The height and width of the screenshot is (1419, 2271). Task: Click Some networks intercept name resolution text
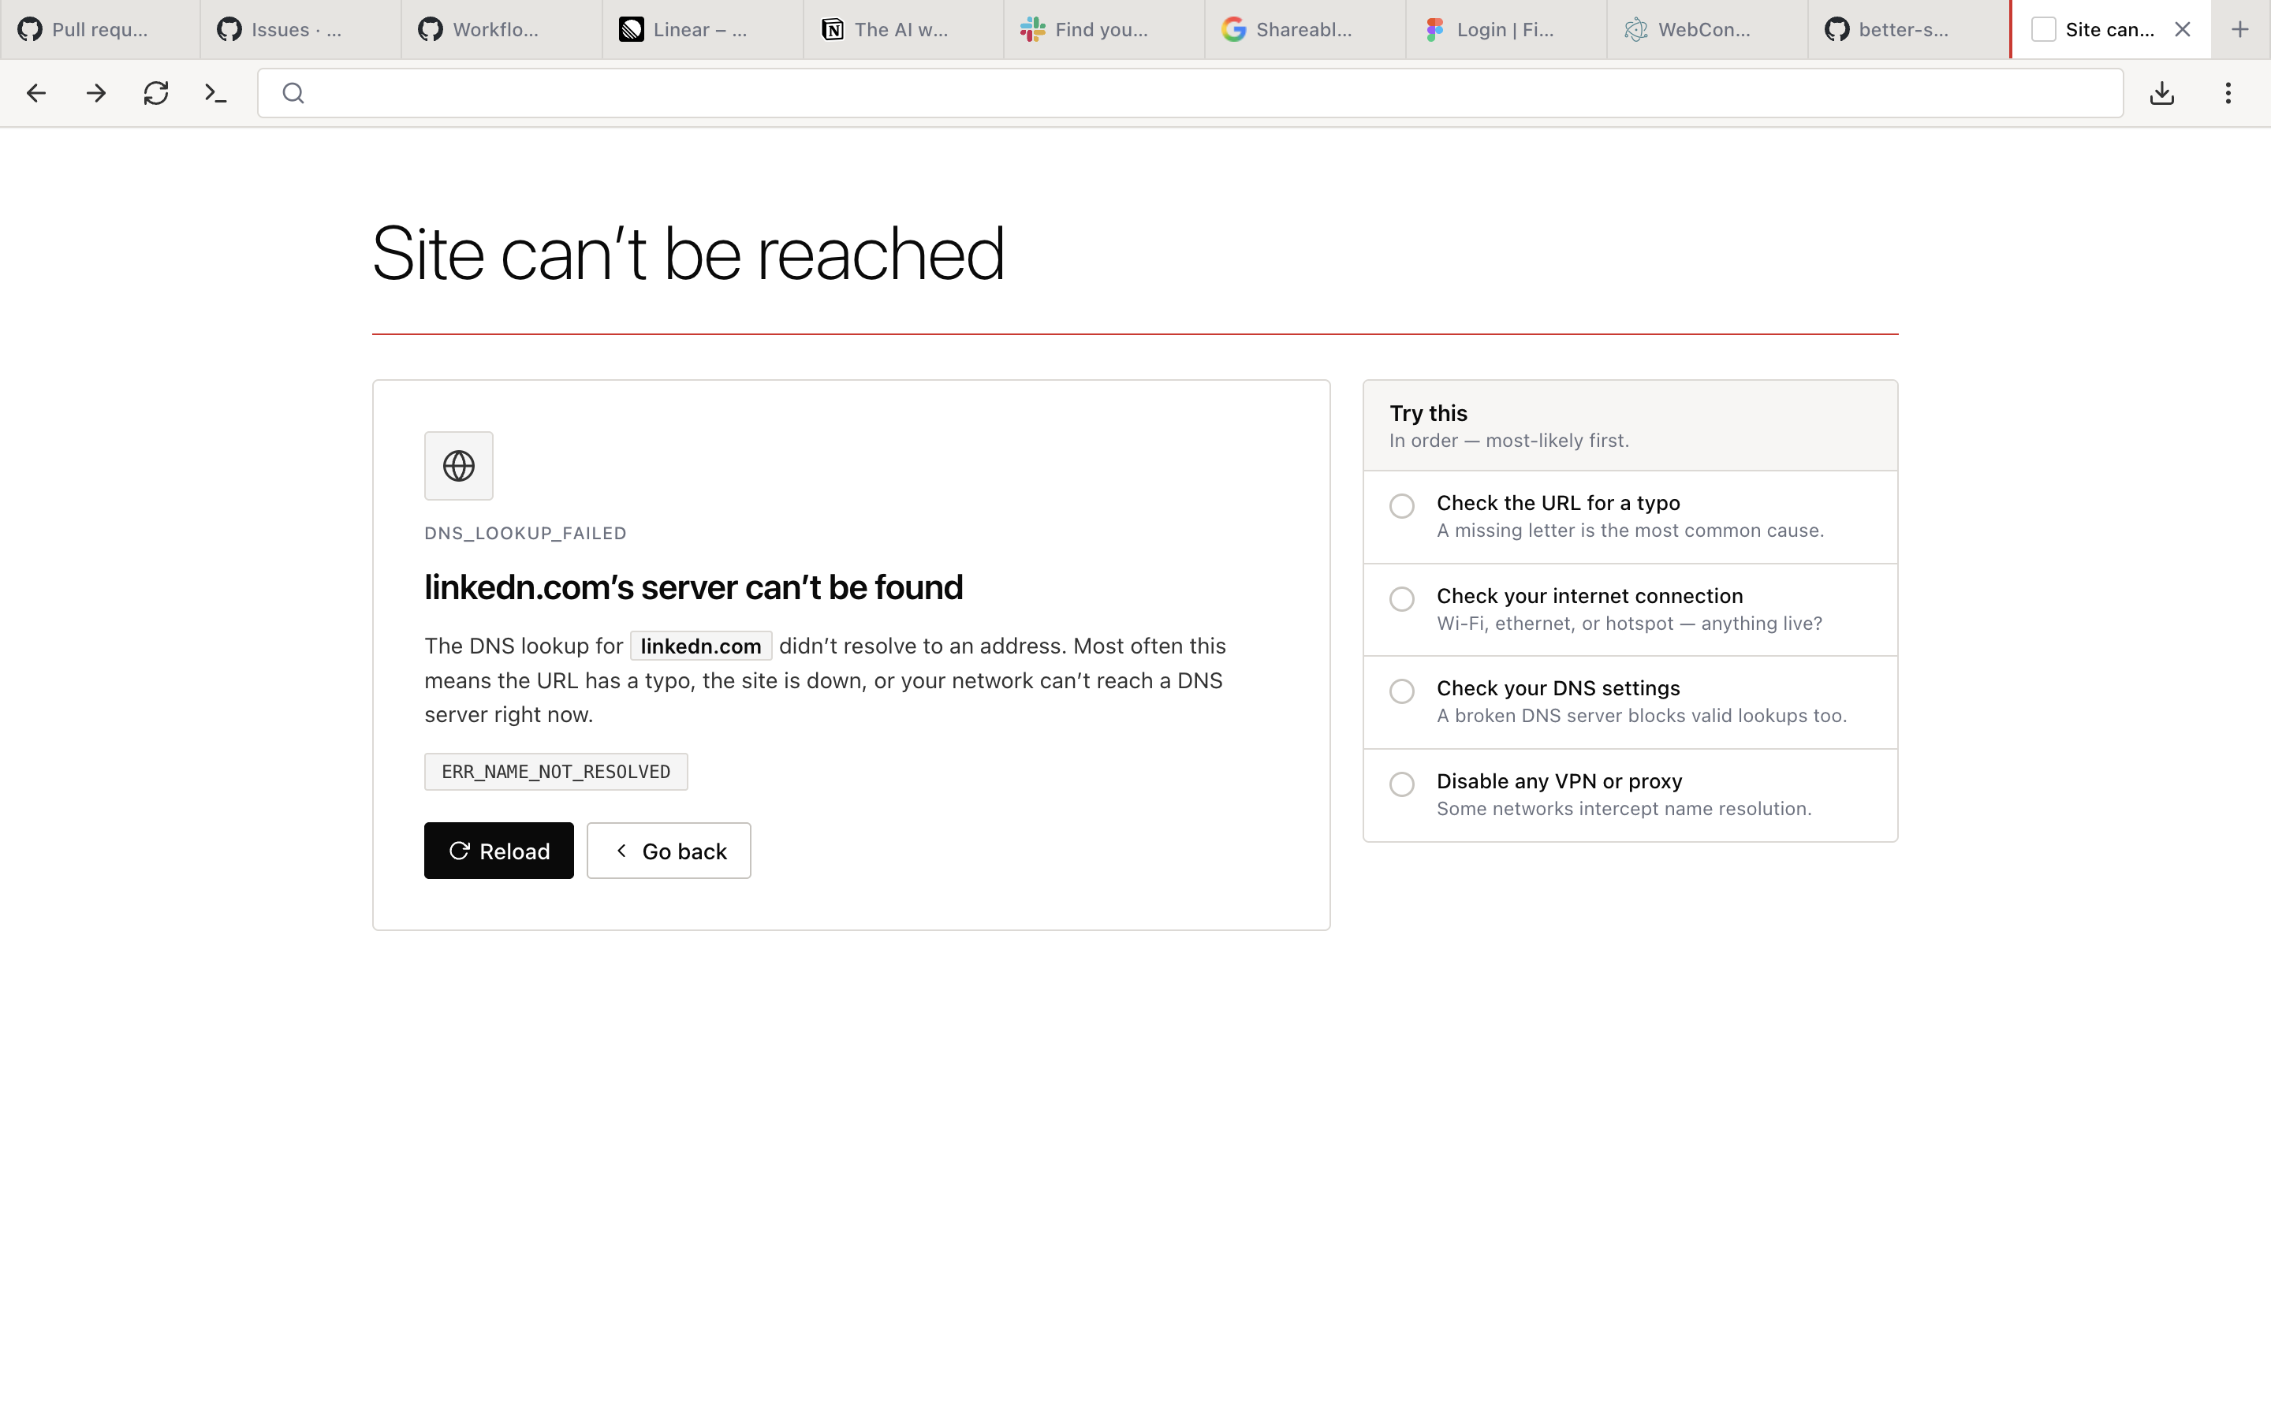1624,808
